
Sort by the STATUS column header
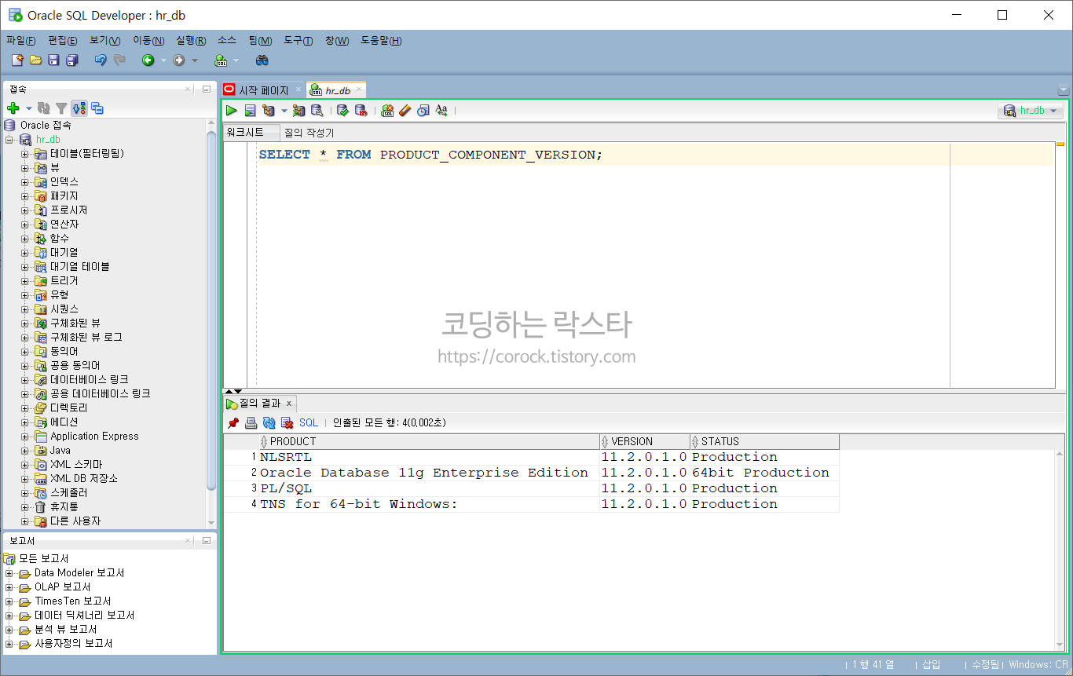(765, 441)
